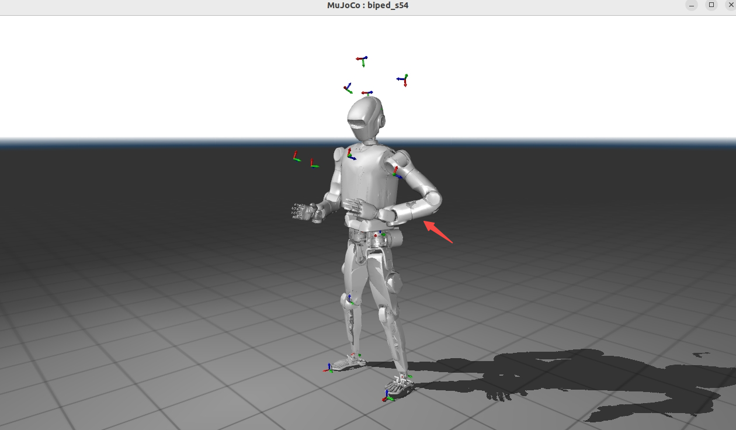Click the robot's bent elbow joint
The height and width of the screenshot is (430, 736).
click(432, 200)
